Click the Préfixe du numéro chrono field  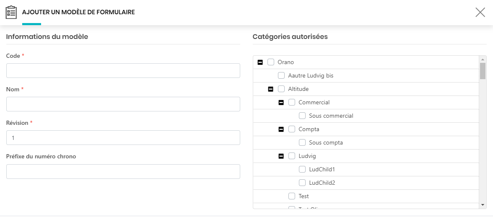(123, 171)
